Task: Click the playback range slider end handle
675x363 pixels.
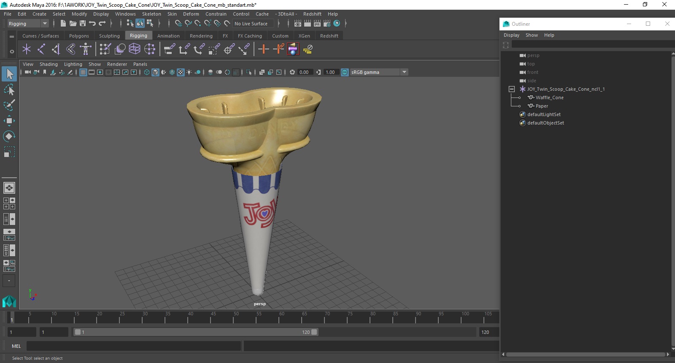Action: point(314,332)
